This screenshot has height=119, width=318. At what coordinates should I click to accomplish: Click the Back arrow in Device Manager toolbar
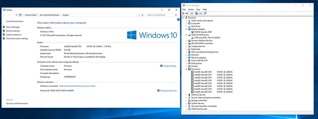point(183,13)
